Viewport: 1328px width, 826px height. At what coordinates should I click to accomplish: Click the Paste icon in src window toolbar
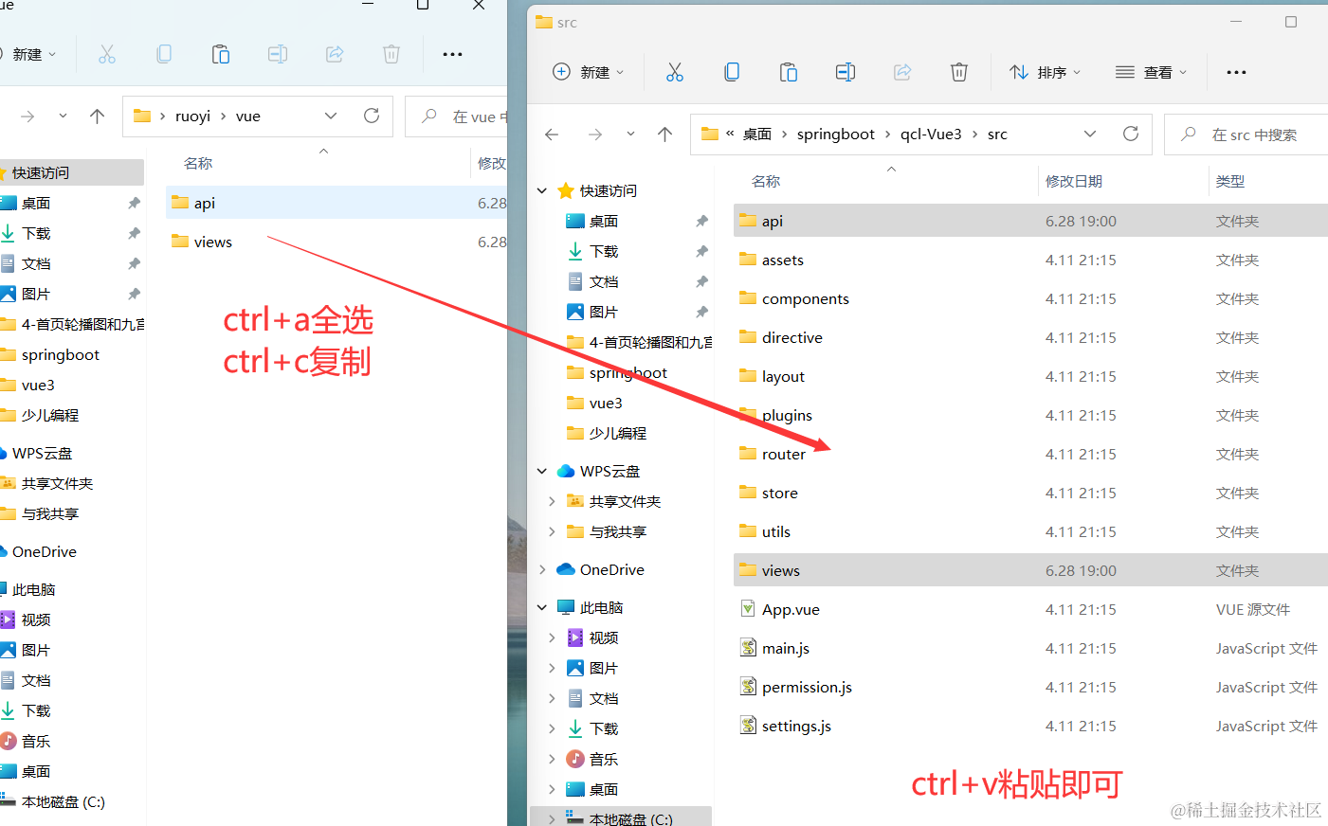coord(788,72)
